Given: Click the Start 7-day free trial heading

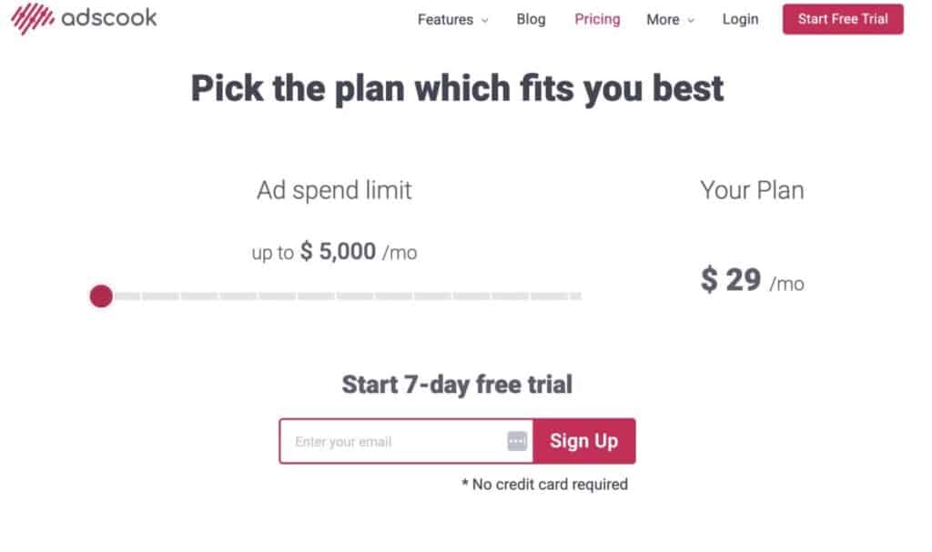Looking at the screenshot, I should click(x=455, y=385).
